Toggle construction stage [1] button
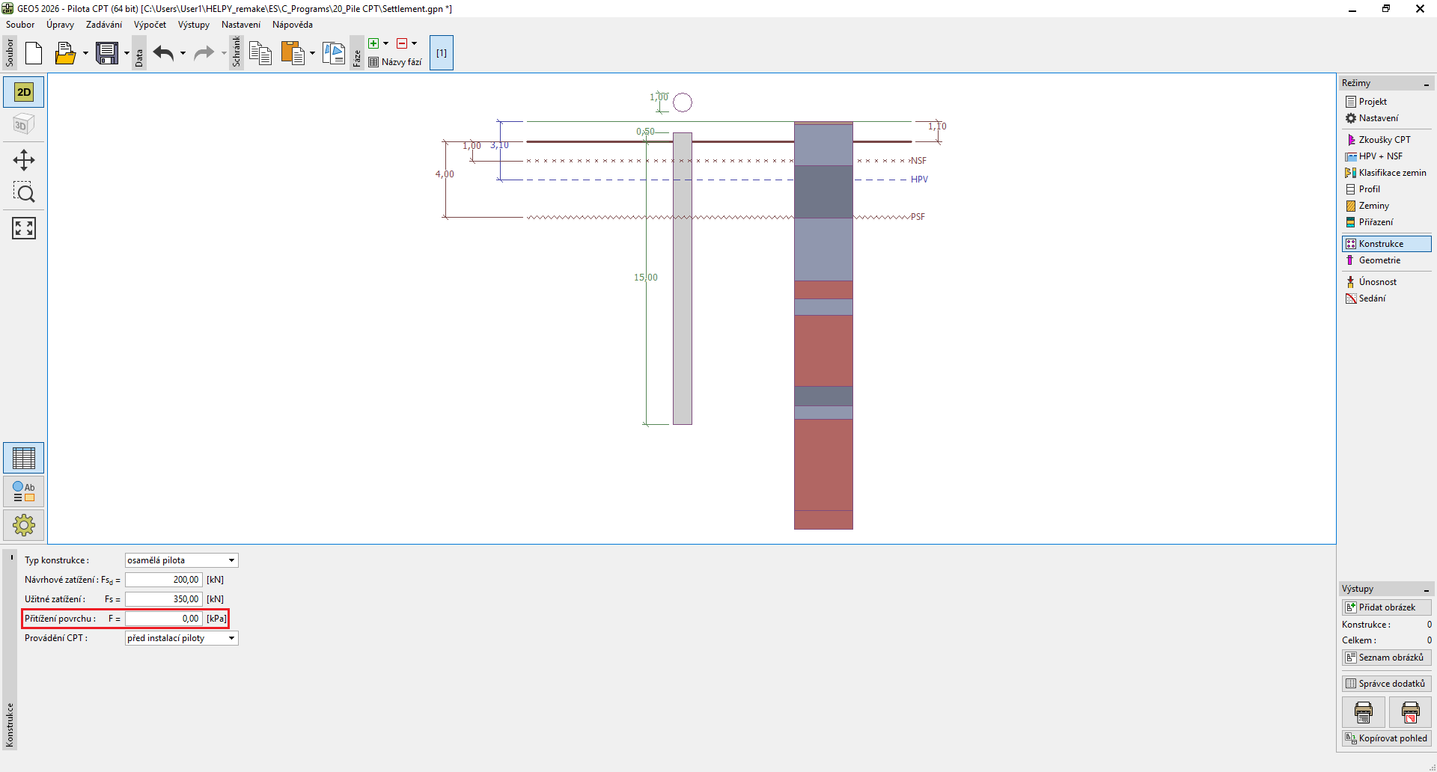 pos(442,53)
